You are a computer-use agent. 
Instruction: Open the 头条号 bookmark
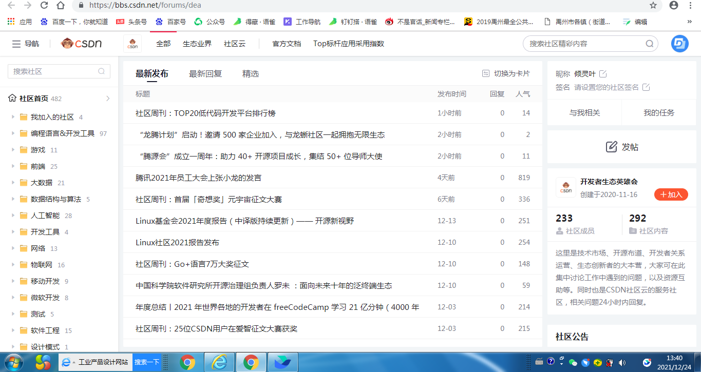132,22
